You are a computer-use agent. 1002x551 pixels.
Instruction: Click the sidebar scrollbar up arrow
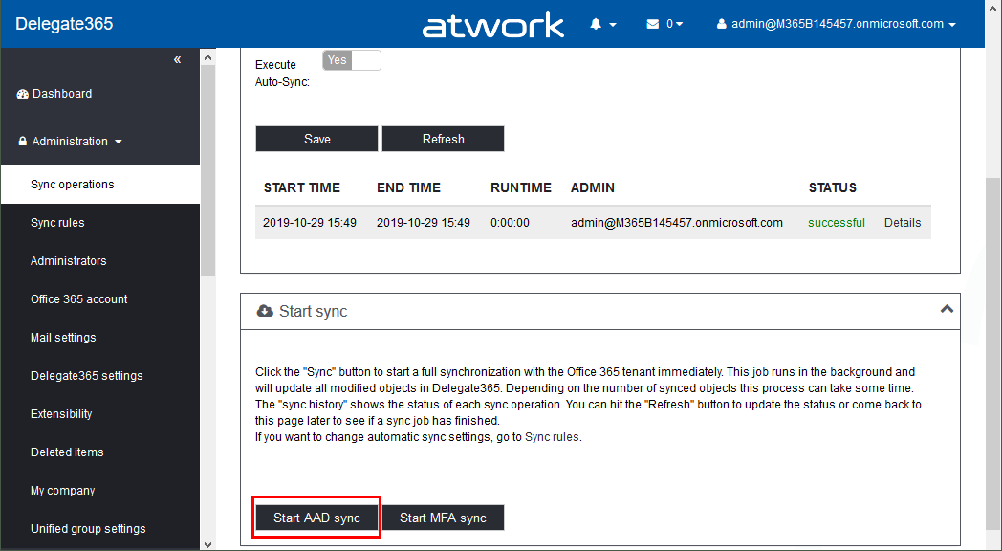[x=207, y=57]
